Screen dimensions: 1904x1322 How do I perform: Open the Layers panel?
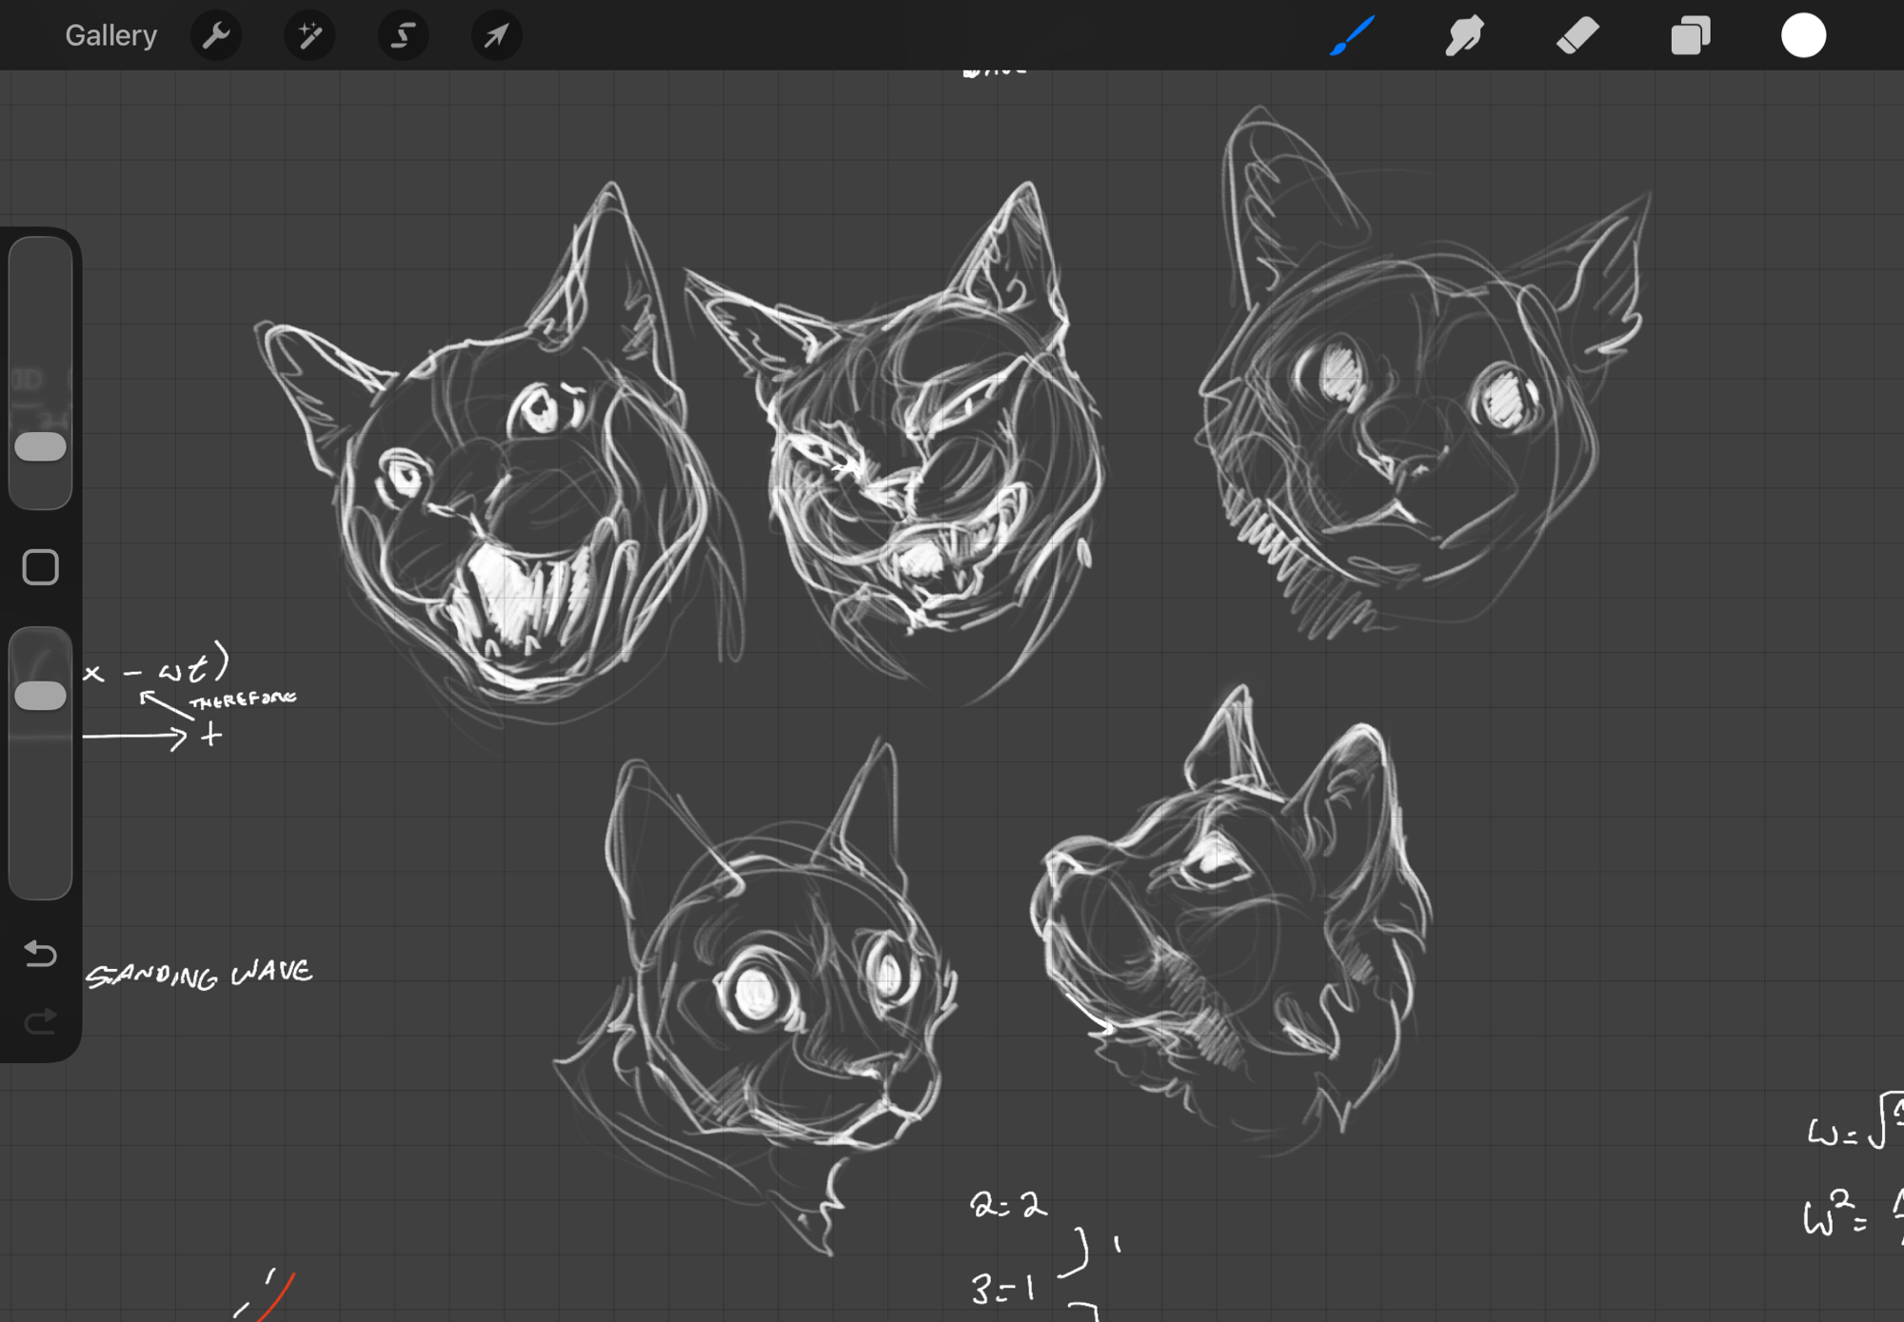point(1690,36)
